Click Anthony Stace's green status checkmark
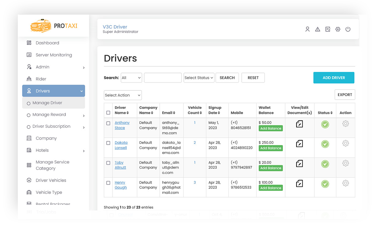The height and width of the screenshot is (226, 373). (325, 124)
